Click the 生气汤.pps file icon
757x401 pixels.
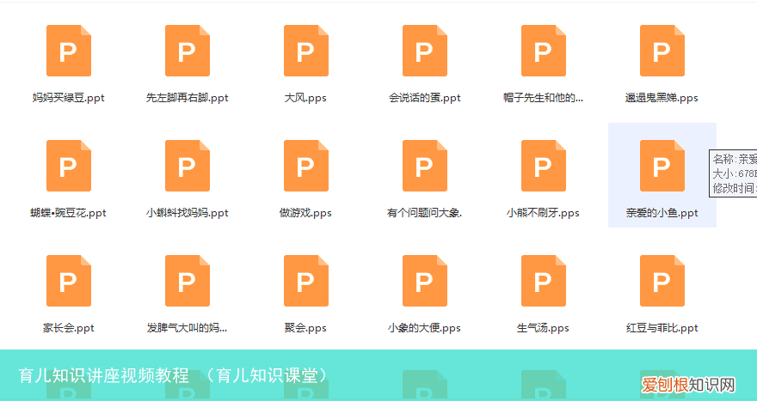click(544, 281)
